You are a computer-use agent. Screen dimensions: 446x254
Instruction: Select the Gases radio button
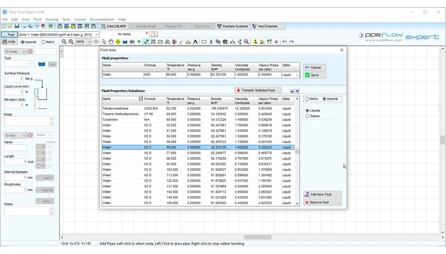pyautogui.click(x=308, y=116)
